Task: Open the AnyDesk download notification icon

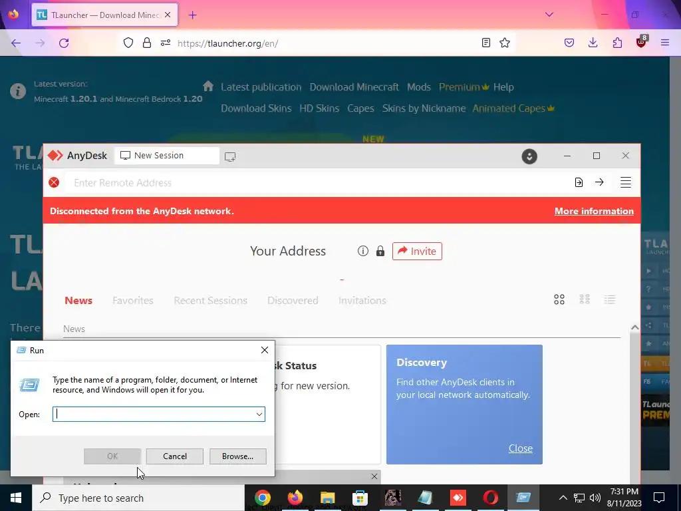Action: (x=529, y=156)
